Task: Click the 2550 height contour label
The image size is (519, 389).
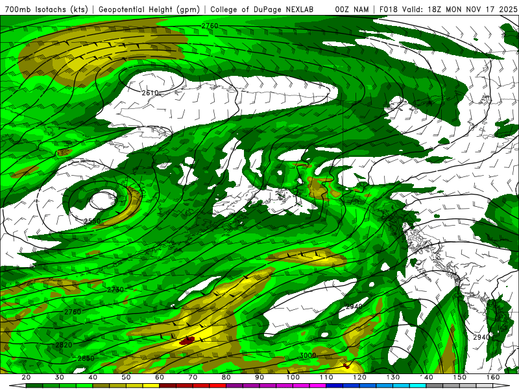Action: pos(92,221)
